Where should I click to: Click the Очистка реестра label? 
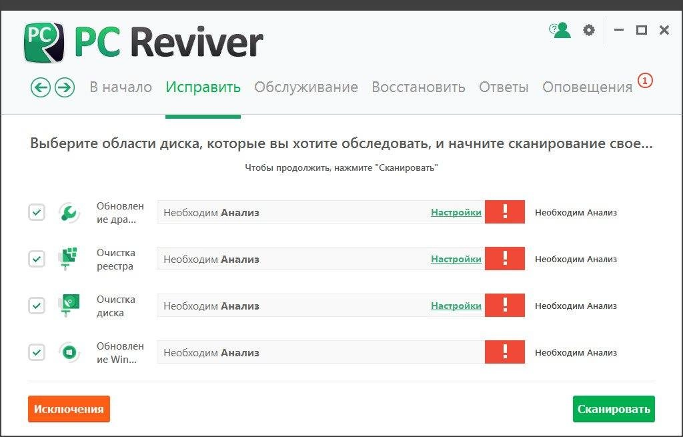tap(116, 260)
